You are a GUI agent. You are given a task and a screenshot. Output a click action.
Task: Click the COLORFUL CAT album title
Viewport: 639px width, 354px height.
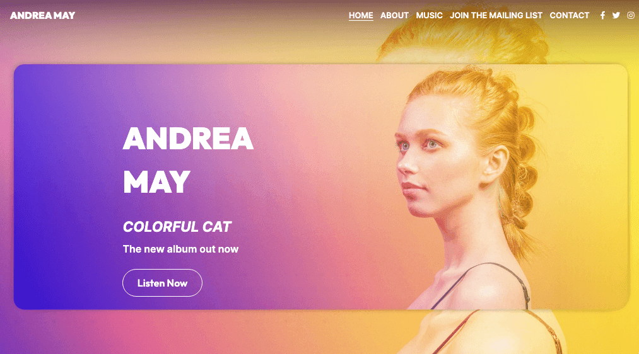tap(177, 227)
